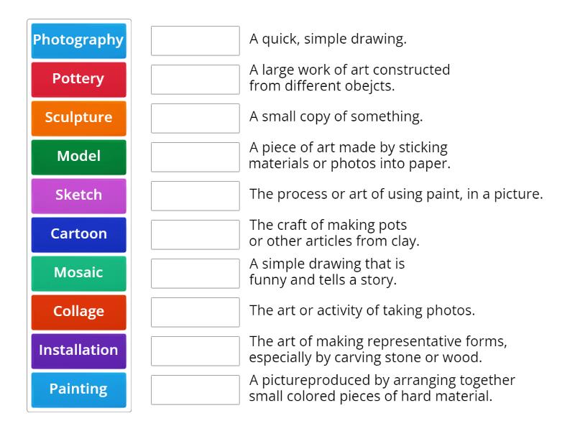
Task: Select the dark blue Cartoon tile
Action: [x=79, y=235]
